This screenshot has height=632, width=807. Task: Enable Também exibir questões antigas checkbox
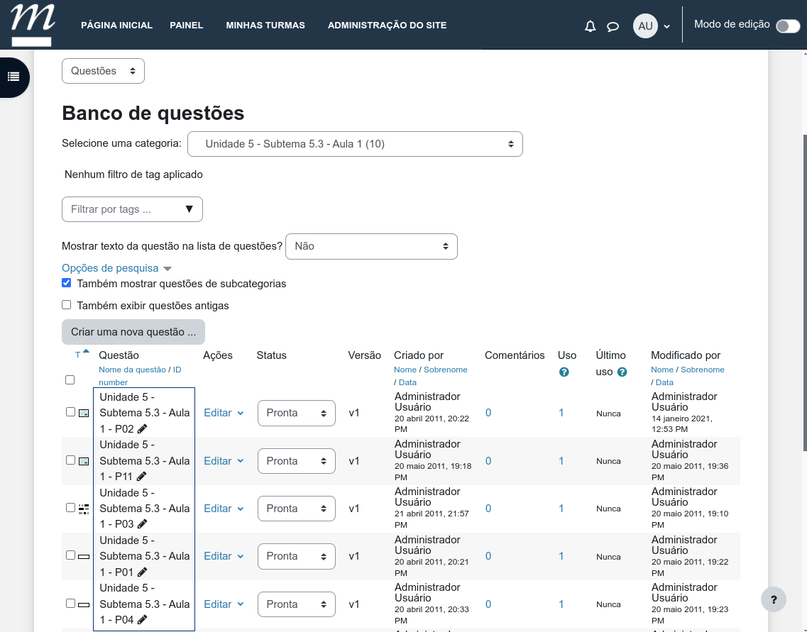(67, 305)
